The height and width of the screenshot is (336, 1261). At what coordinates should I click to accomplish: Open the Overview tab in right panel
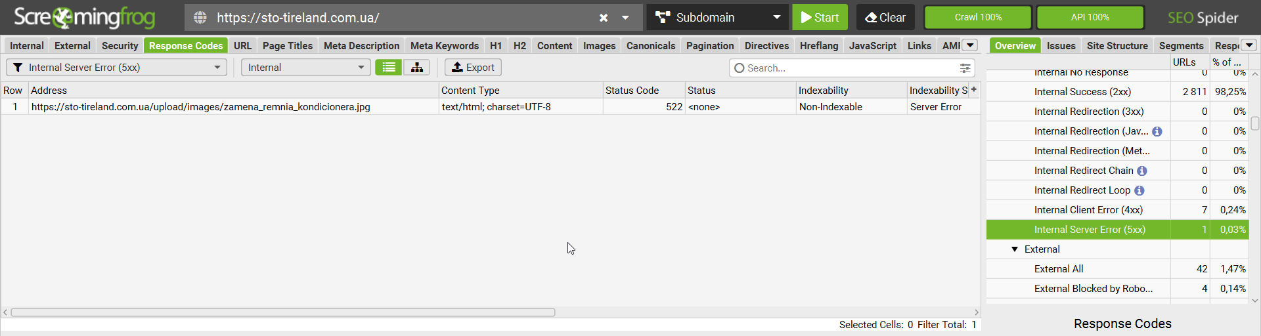(1015, 46)
